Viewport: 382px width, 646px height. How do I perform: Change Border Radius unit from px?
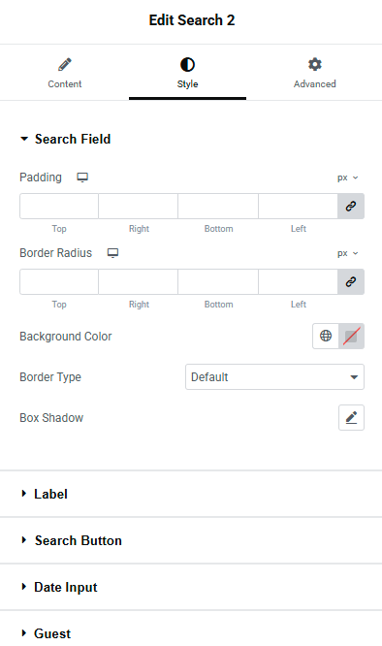(348, 253)
